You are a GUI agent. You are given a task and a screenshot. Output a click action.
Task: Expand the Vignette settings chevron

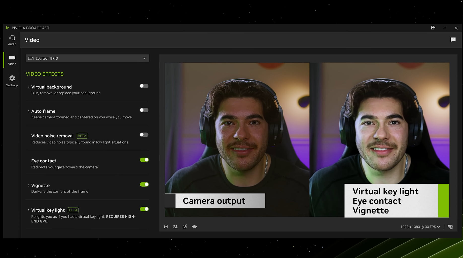(x=29, y=186)
